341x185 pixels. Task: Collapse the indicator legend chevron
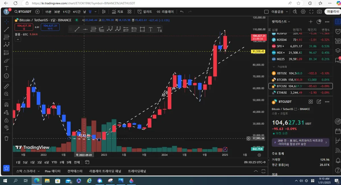(x=18, y=40)
